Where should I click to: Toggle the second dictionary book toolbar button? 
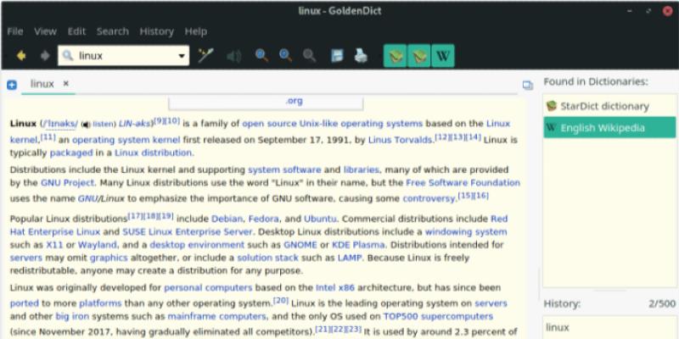(x=418, y=57)
